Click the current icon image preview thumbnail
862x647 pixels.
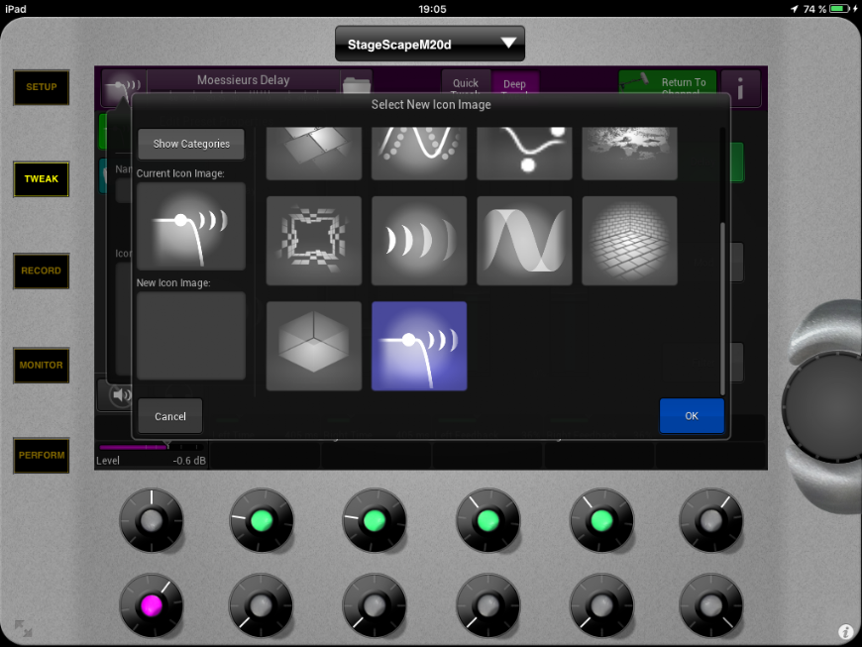191,226
